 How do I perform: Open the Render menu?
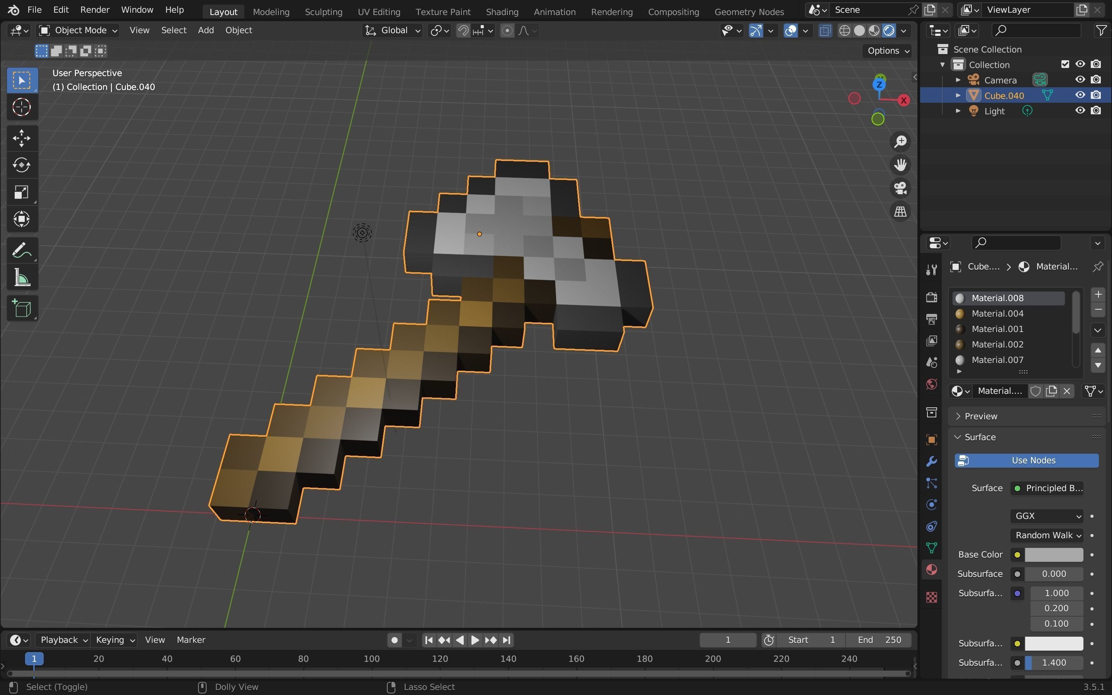95,10
